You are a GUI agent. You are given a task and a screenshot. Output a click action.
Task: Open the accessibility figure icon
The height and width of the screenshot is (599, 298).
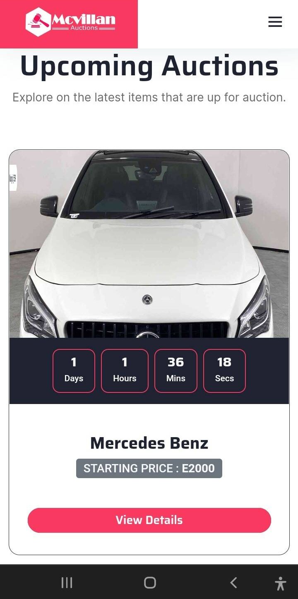[x=280, y=583]
